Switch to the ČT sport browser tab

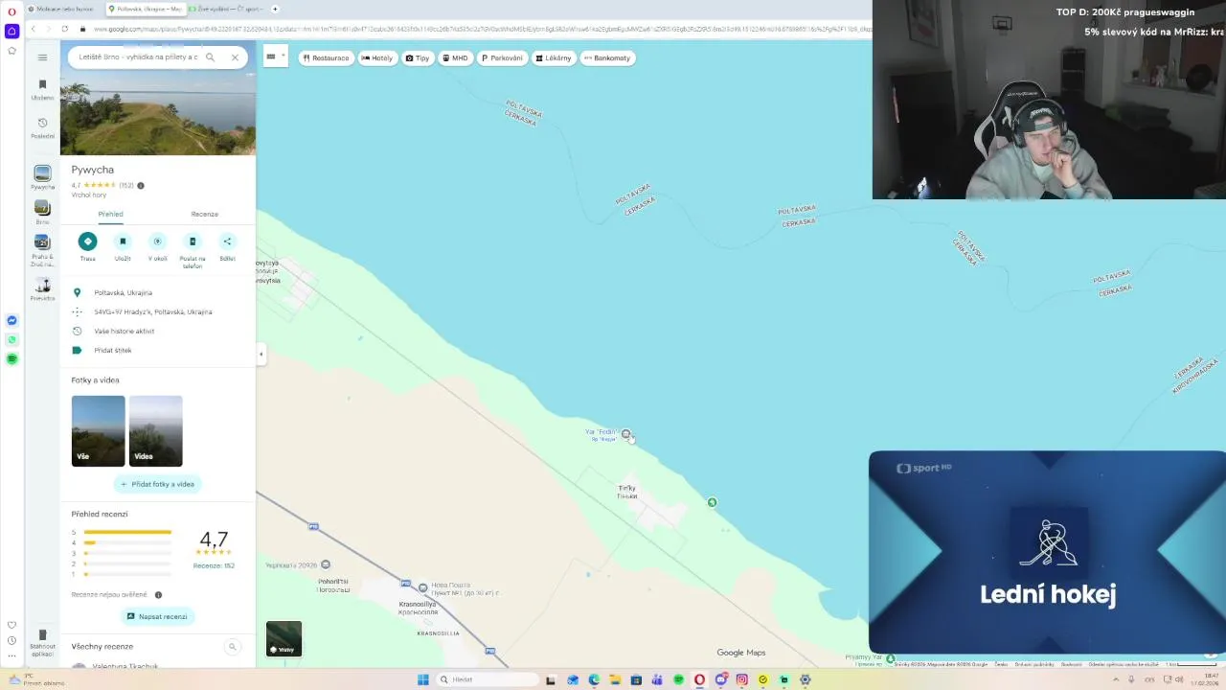pyautogui.click(x=227, y=9)
